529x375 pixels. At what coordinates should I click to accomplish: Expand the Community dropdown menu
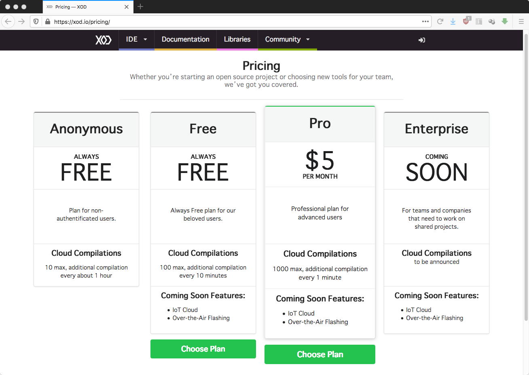pos(287,40)
